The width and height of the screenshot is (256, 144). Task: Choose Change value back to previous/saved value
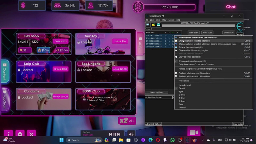tap(213, 44)
